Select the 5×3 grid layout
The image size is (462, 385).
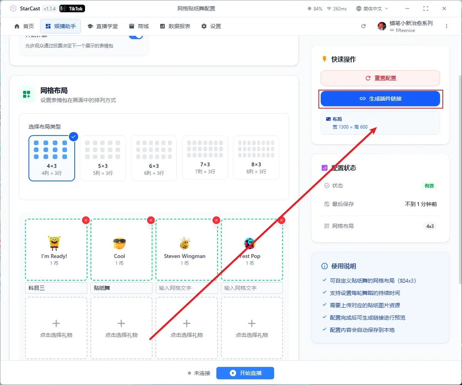103,158
